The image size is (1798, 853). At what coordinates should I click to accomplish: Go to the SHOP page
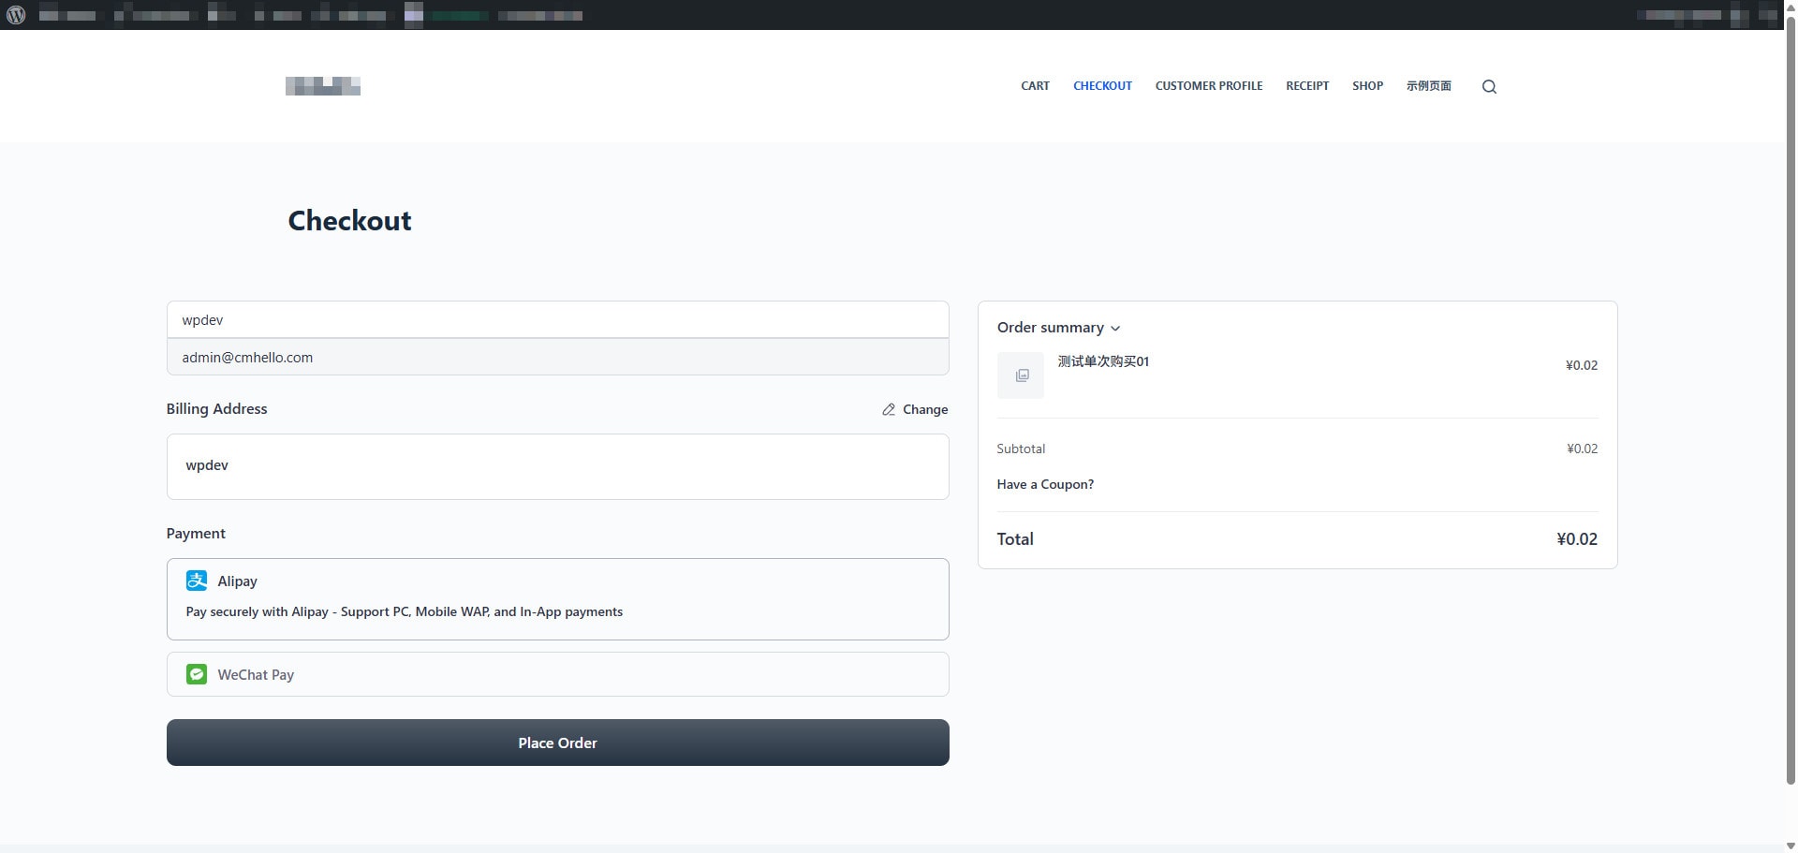click(x=1367, y=85)
